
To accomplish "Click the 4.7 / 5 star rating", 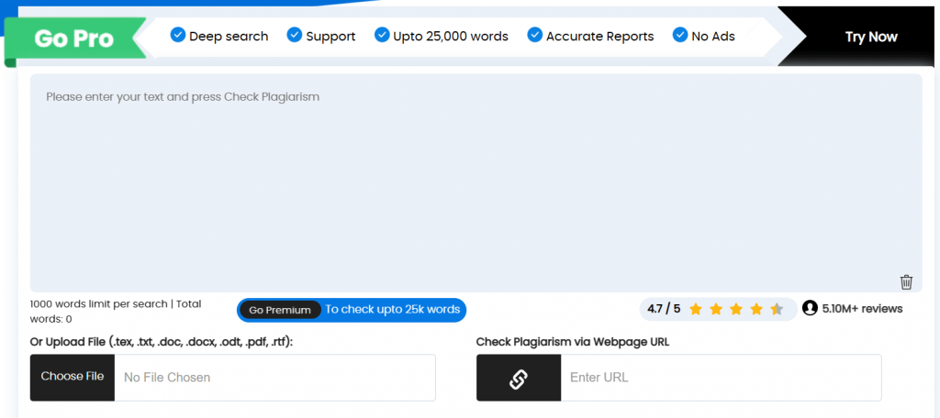I will point(664,309).
